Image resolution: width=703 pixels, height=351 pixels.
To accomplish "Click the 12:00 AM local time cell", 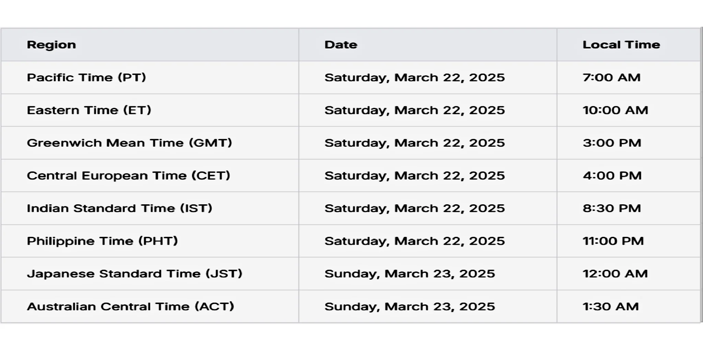I will pyautogui.click(x=629, y=274).
